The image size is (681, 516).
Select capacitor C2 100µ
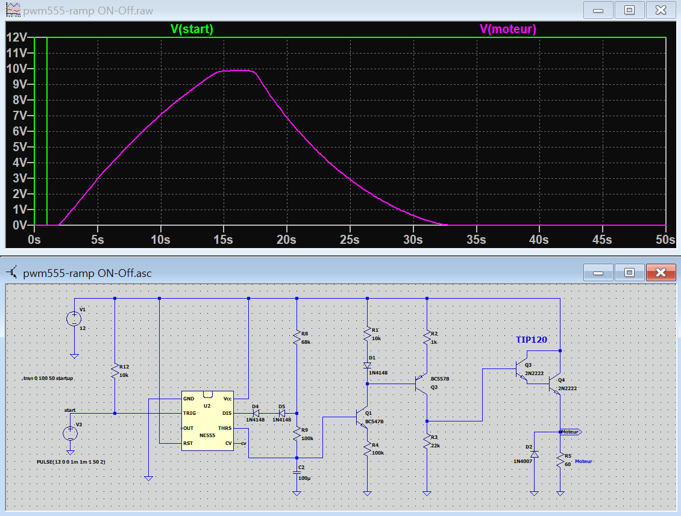click(297, 473)
